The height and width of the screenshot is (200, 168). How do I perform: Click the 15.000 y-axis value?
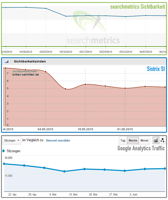pyautogui.click(x=8, y=176)
